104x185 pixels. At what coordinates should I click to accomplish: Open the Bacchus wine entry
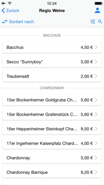click(x=52, y=47)
